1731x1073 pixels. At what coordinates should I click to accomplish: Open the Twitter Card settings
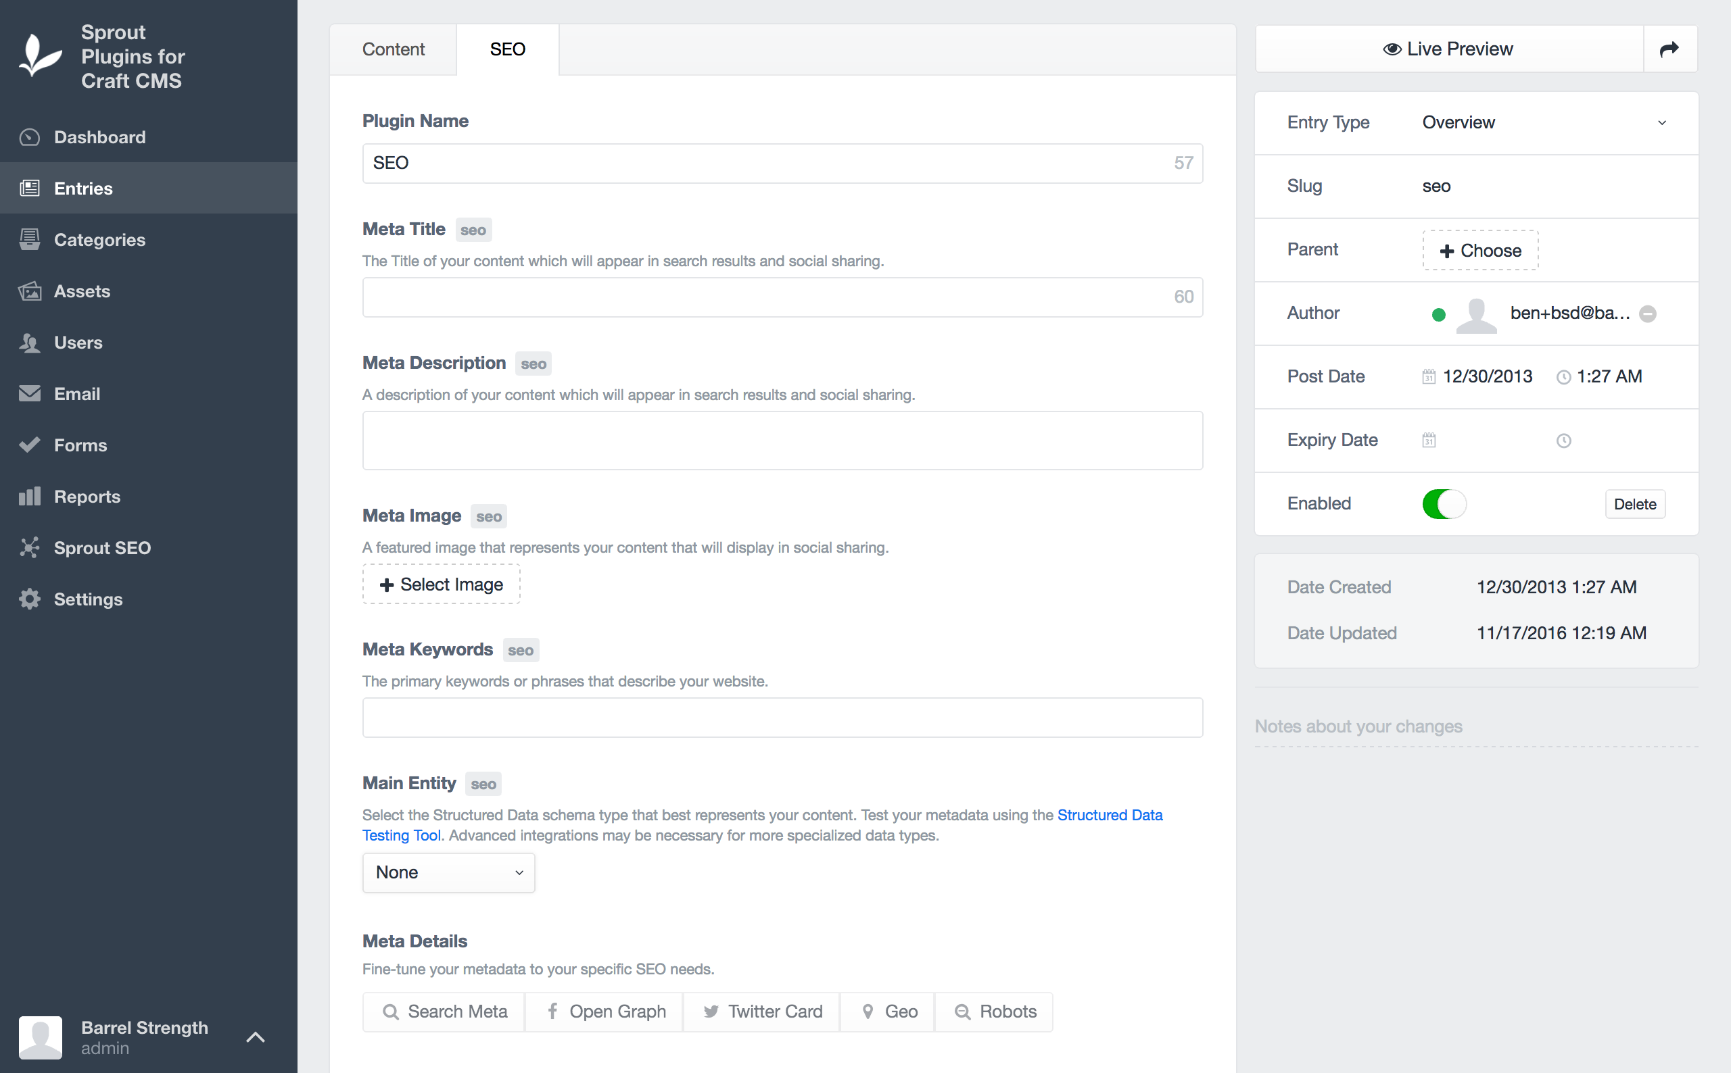coord(761,1012)
